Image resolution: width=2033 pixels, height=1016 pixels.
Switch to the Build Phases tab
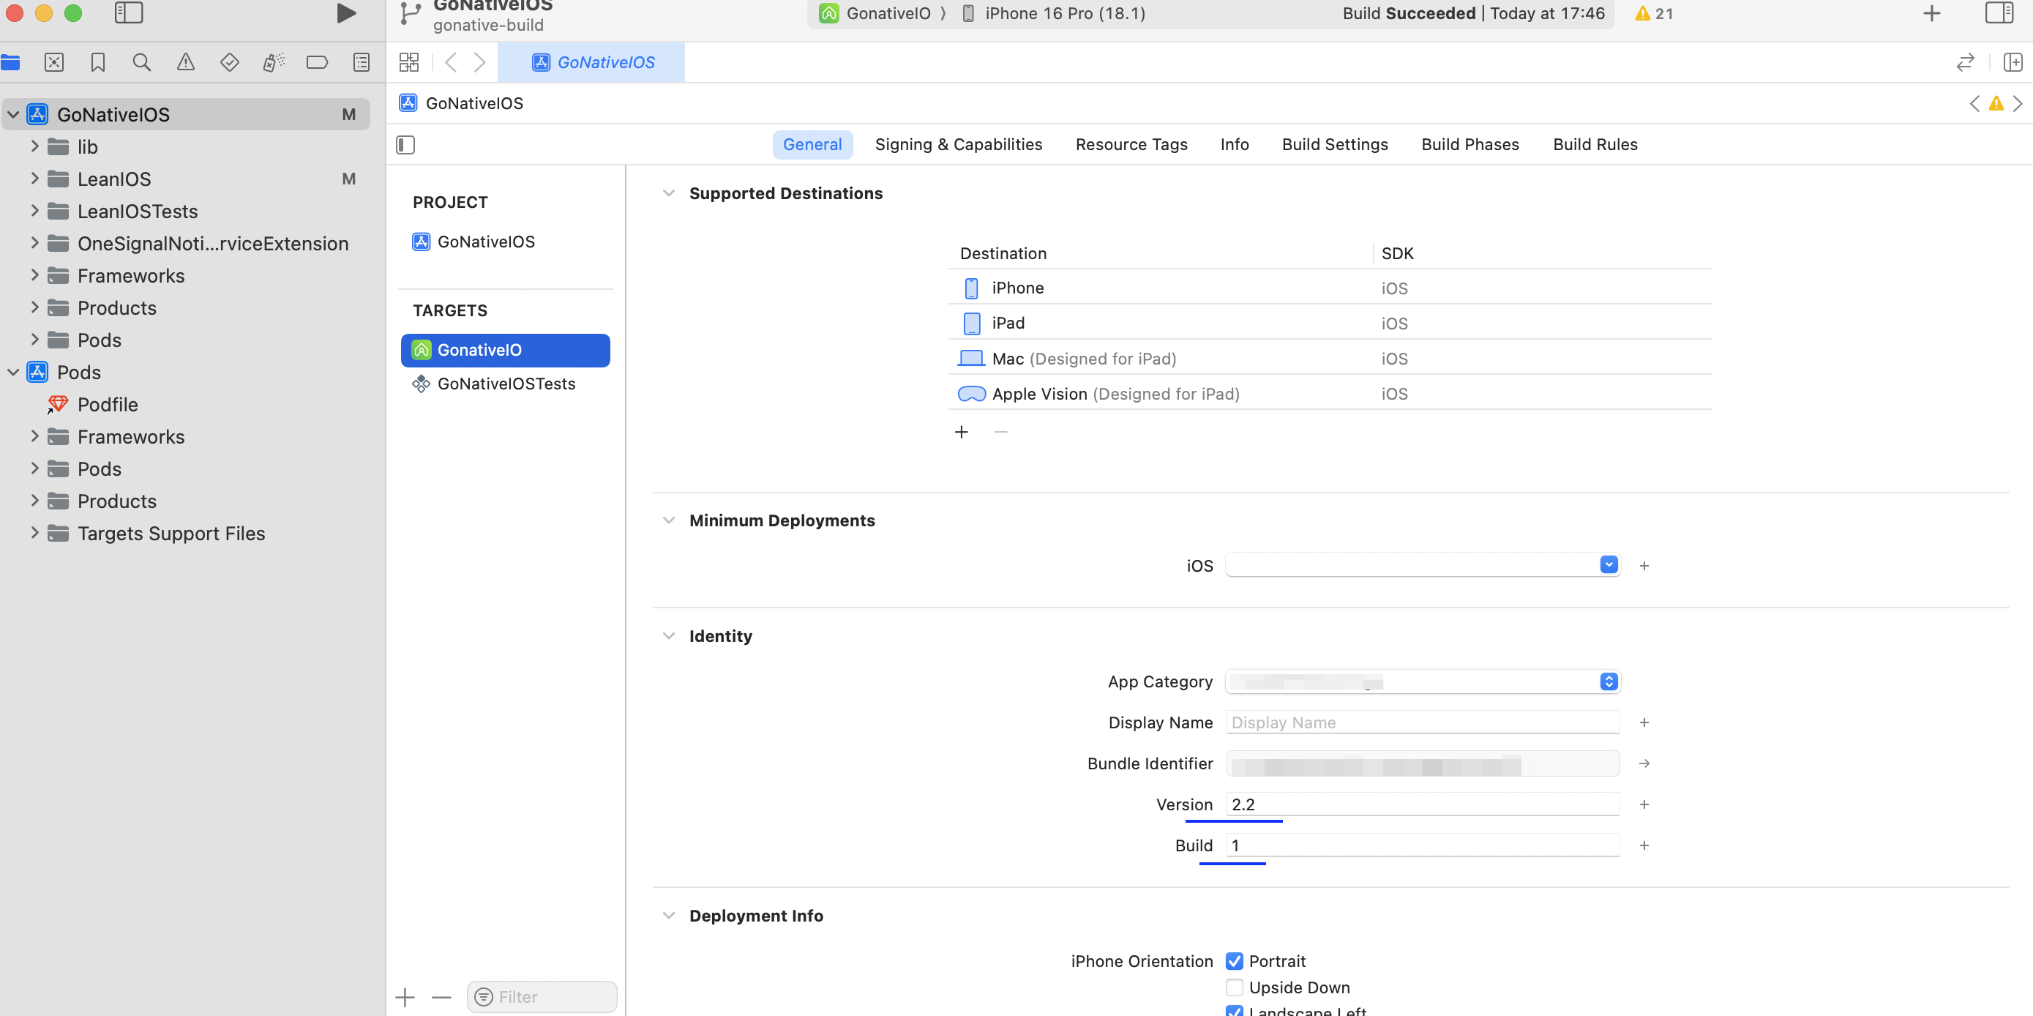coord(1469,144)
